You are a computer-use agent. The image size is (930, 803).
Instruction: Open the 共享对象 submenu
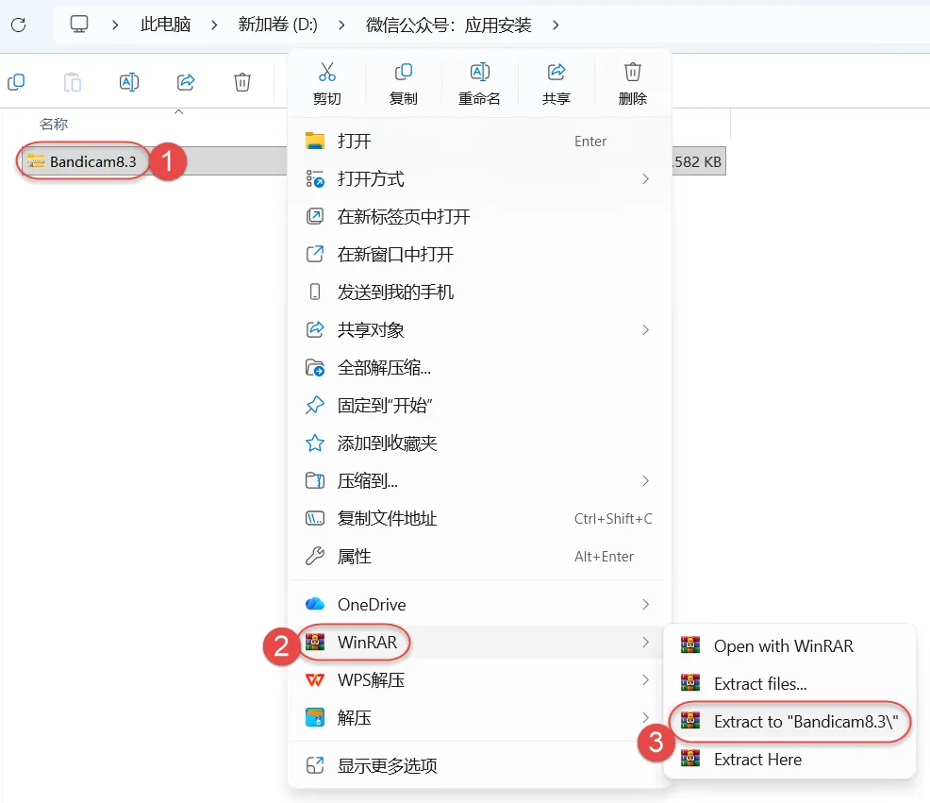pyautogui.click(x=479, y=329)
